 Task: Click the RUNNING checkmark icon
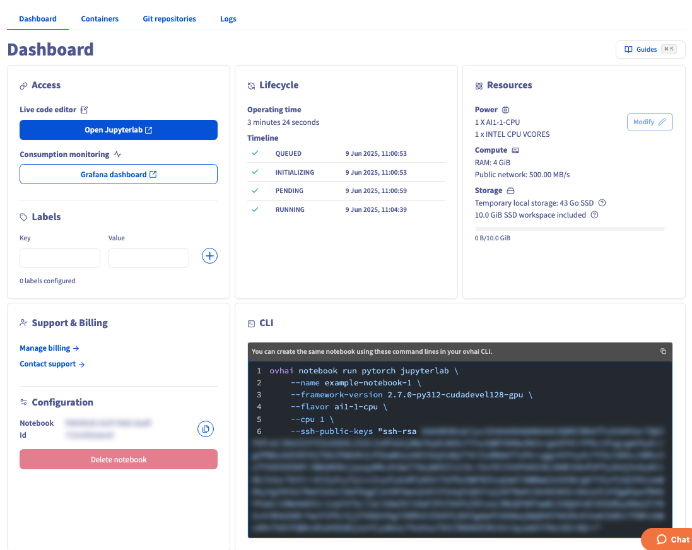(x=255, y=209)
